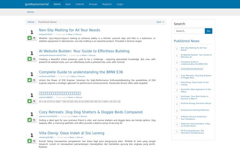Click the Home link in the grey sub-bar
The height and width of the screenshot is (150, 240).
(30, 12)
